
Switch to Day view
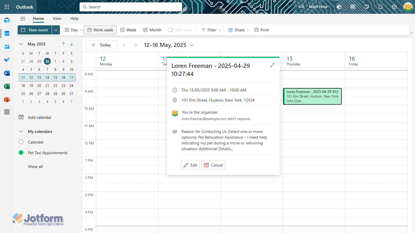tap(71, 30)
